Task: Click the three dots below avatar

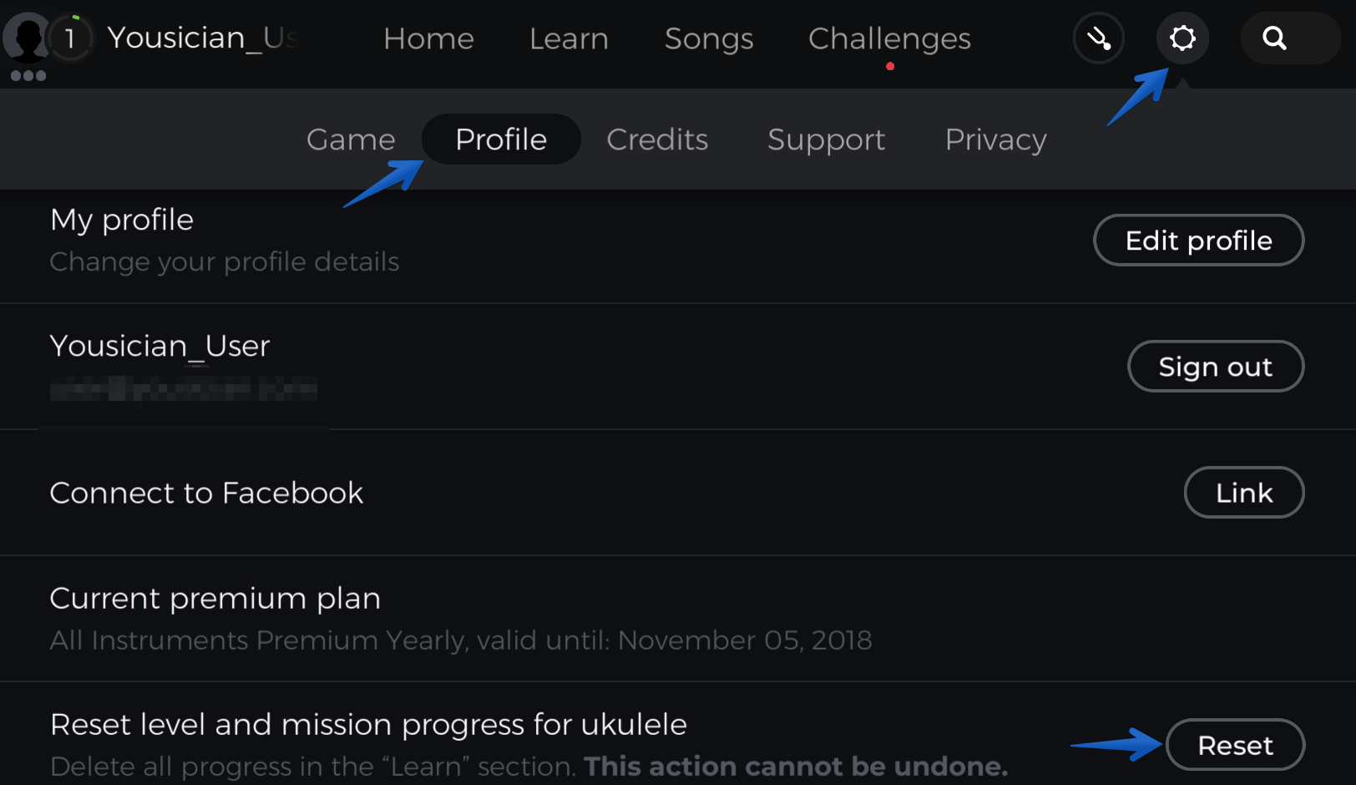Action: point(28,76)
